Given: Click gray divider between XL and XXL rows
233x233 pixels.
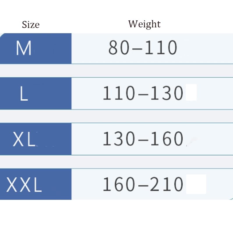Looking at the screenshot, I should tap(116, 162).
